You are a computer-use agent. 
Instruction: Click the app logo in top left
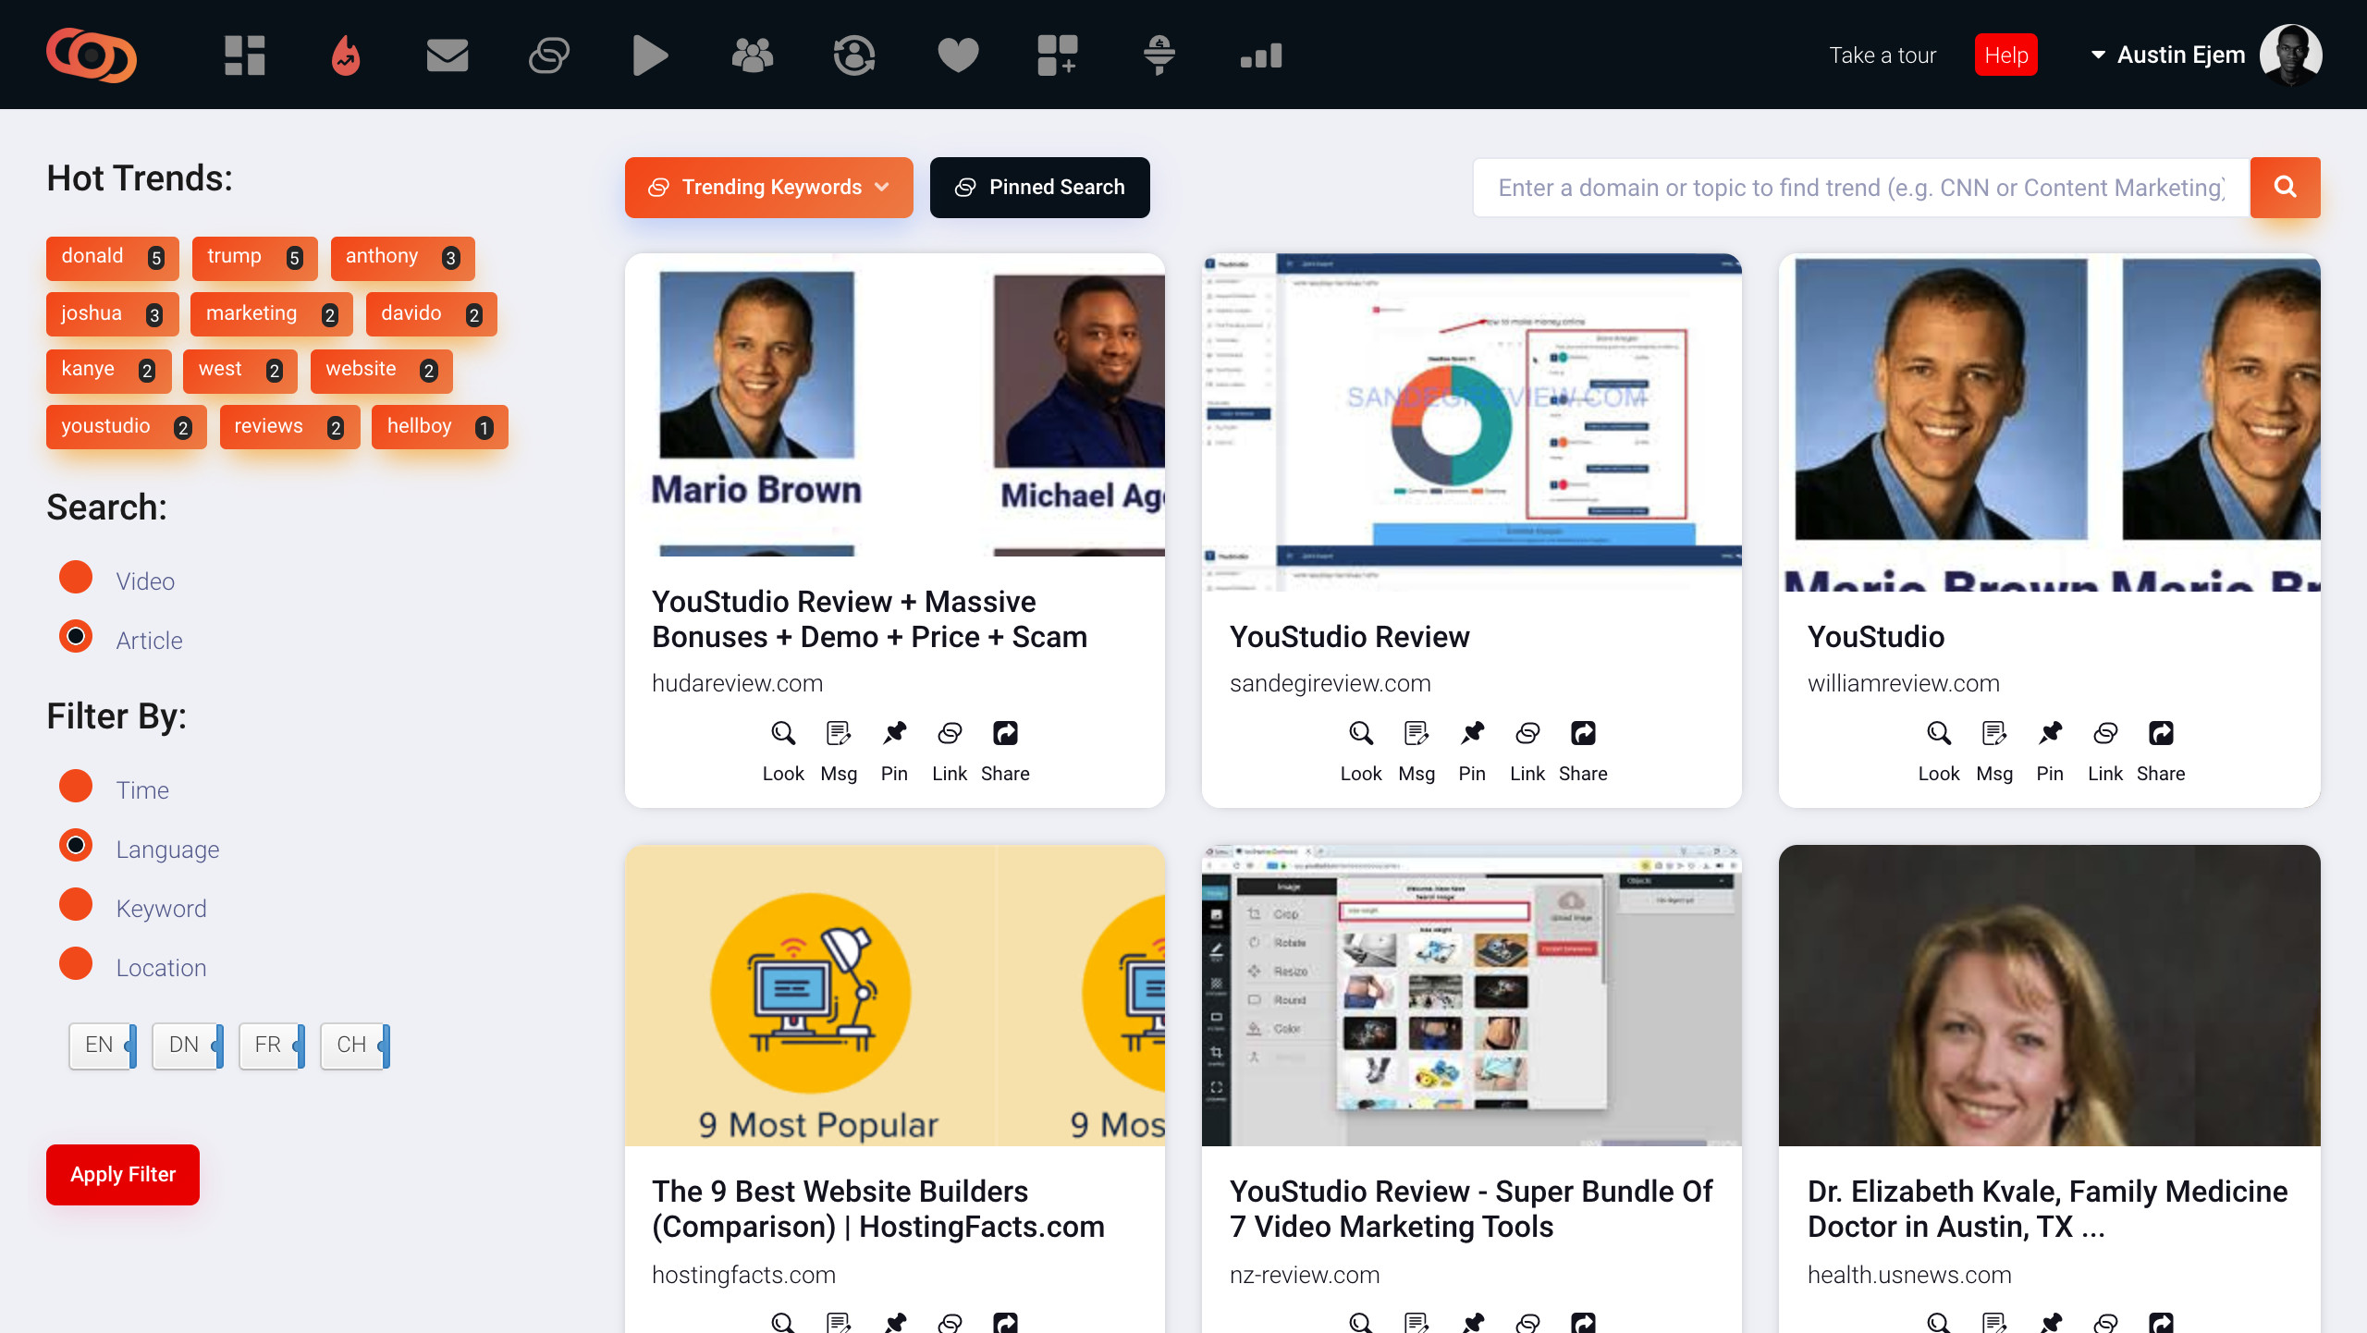(92, 55)
